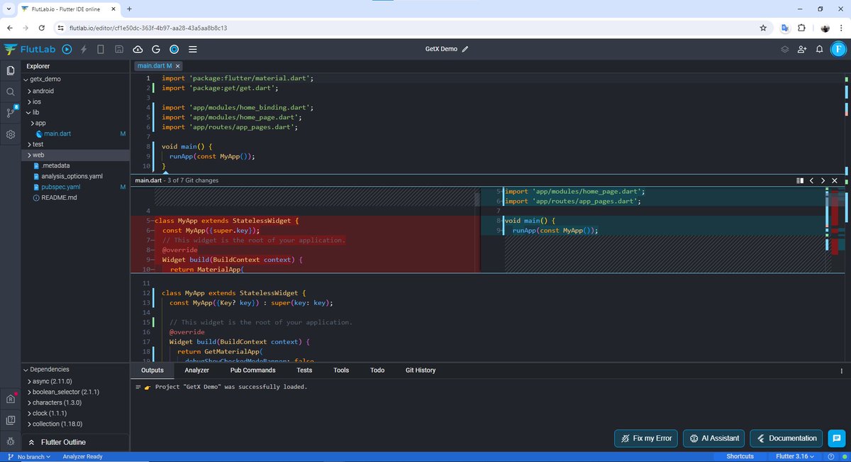Click the Google 'G' toolbar icon
Viewport: 851px width, 462px height.
(x=156, y=49)
